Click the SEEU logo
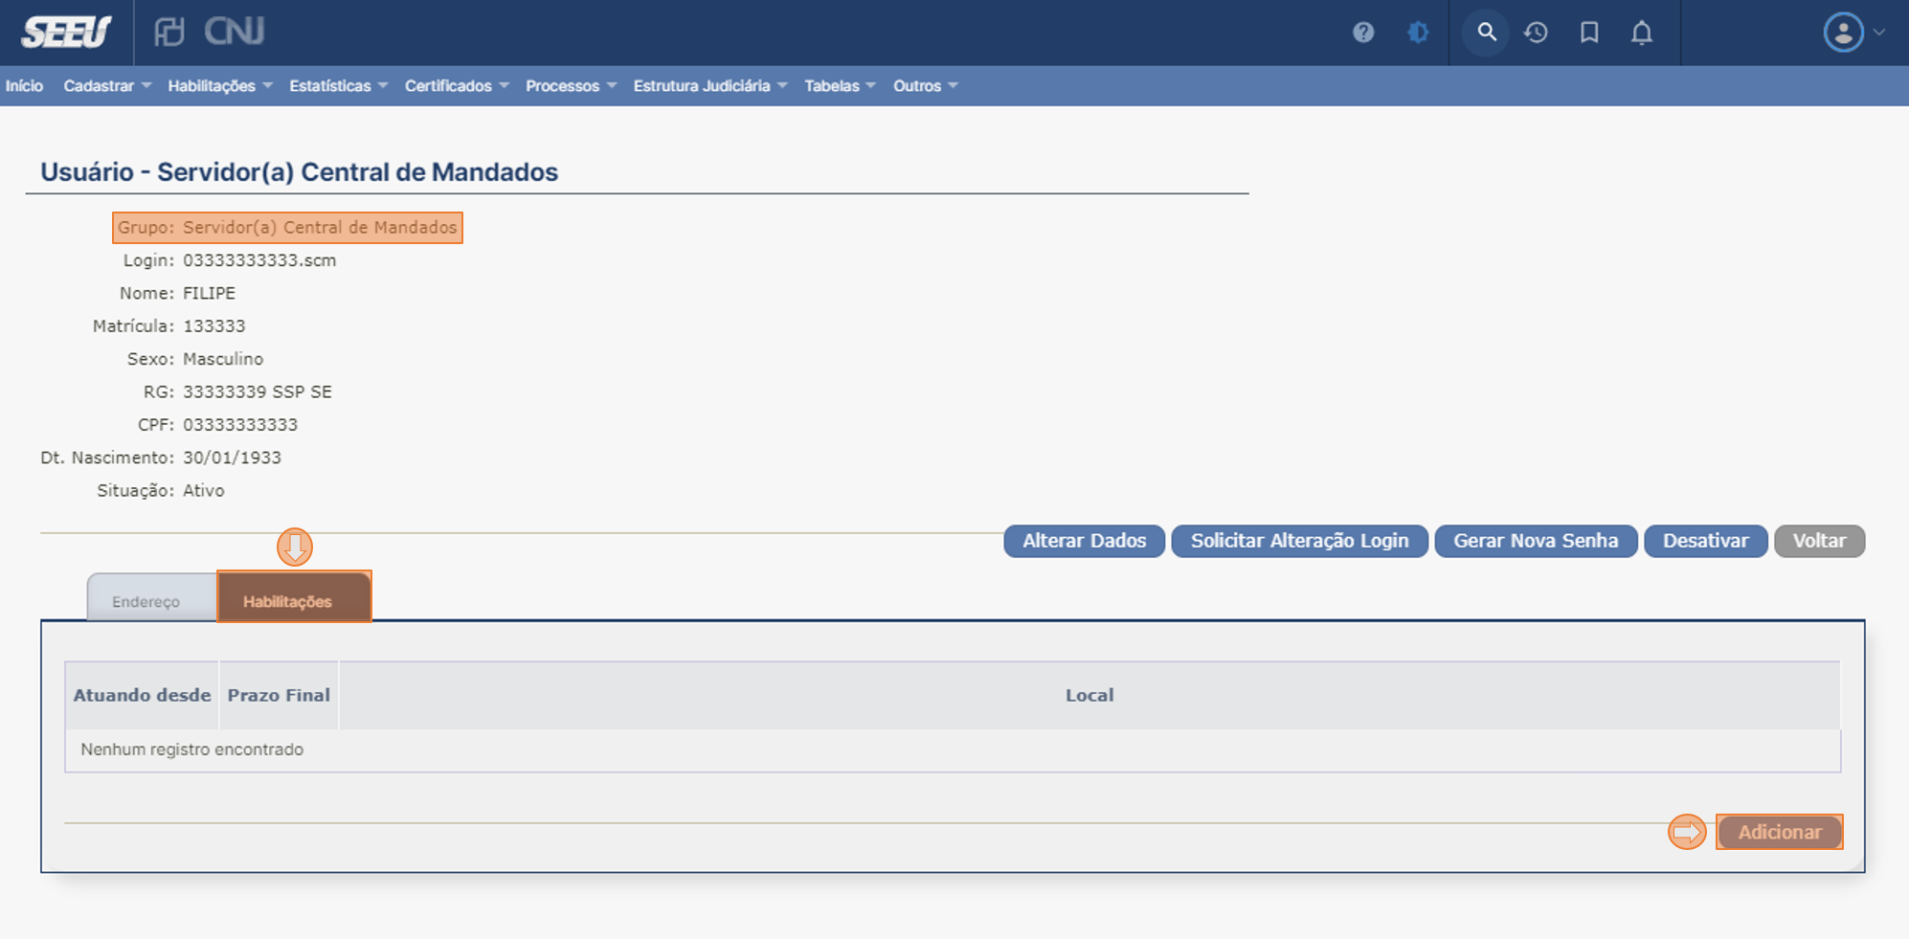Image resolution: width=1909 pixels, height=939 pixels. point(66,33)
